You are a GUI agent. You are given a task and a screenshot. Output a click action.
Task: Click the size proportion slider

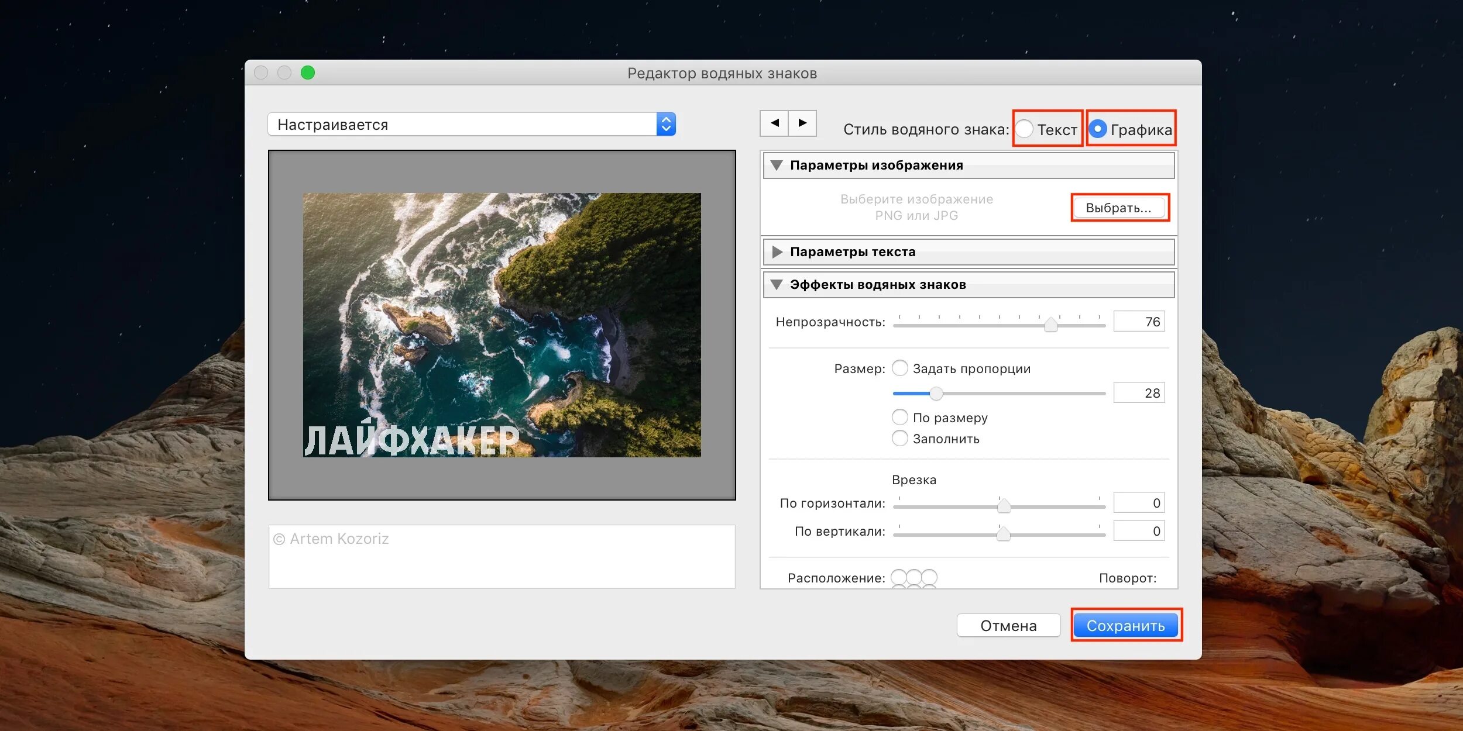pos(999,394)
